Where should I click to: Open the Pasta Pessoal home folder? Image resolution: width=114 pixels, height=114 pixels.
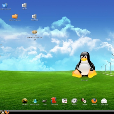tap(5, 5)
